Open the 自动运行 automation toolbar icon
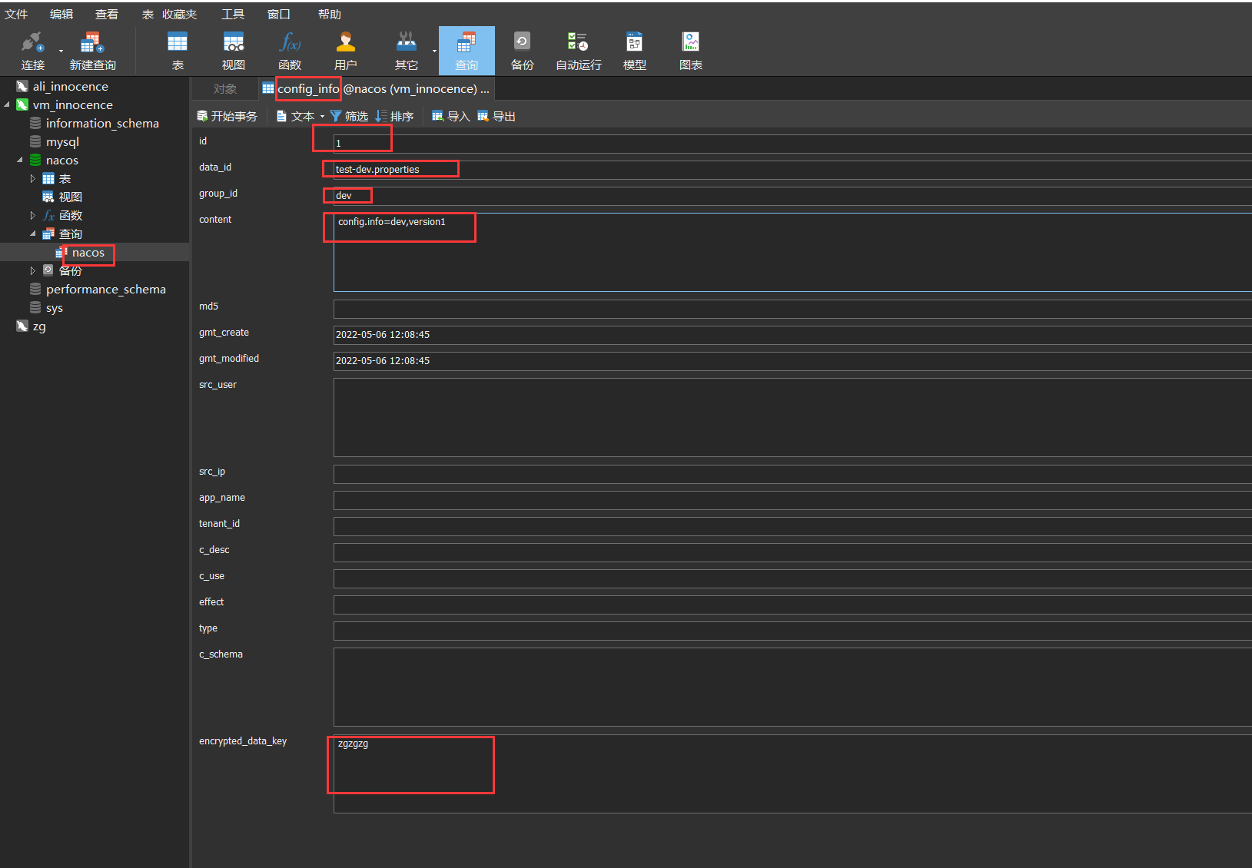Viewport: 1252px width, 868px height. tap(578, 51)
